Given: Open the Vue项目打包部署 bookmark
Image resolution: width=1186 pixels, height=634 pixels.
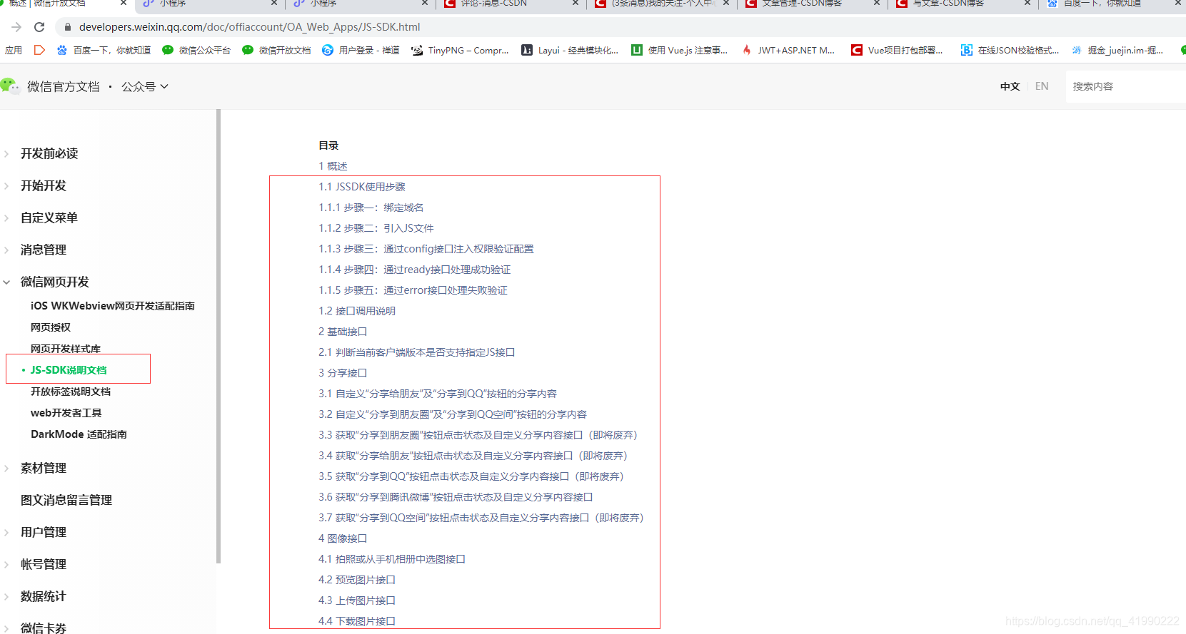Looking at the screenshot, I should tap(897, 51).
